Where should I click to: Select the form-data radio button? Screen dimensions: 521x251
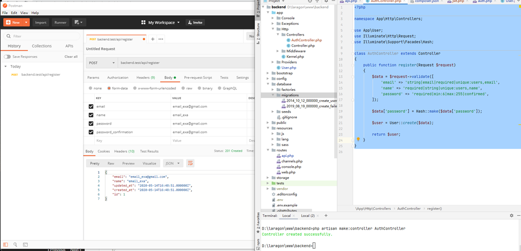click(109, 88)
